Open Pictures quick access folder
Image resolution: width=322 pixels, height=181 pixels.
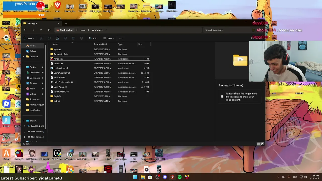[x=33, y=83]
